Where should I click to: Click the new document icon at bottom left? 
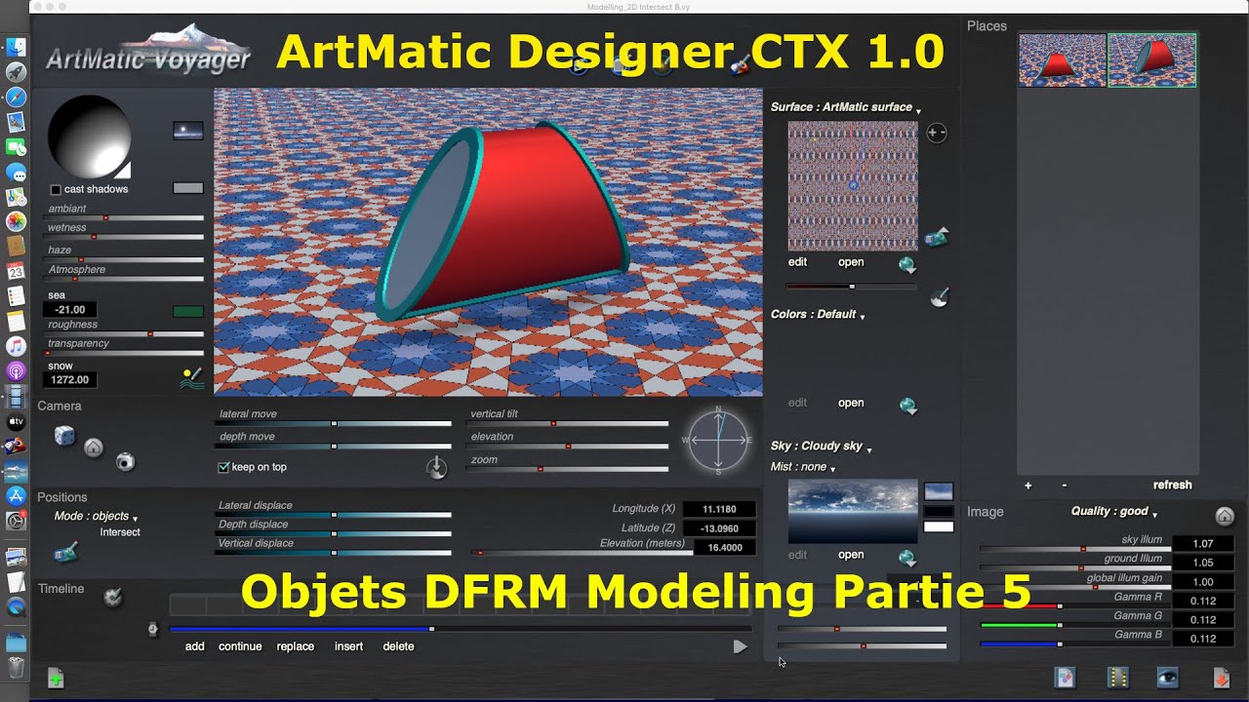click(56, 679)
